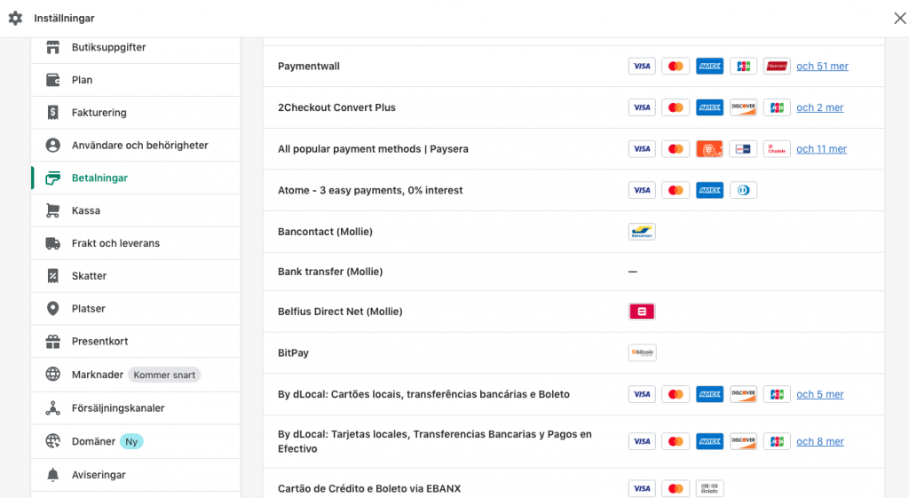Click the Bancontact logo icon
This screenshot has width=909, height=498.
pos(642,232)
